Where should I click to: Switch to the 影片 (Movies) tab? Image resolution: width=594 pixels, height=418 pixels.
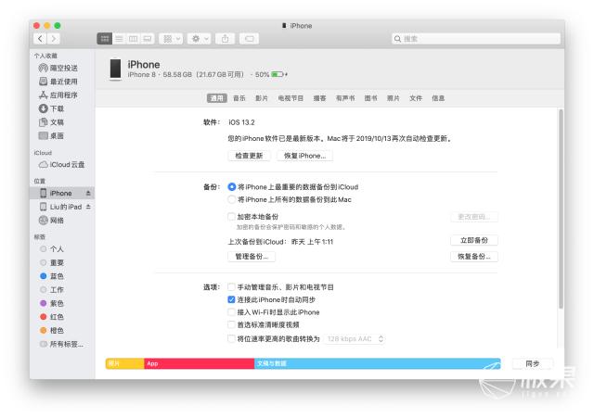tap(262, 98)
